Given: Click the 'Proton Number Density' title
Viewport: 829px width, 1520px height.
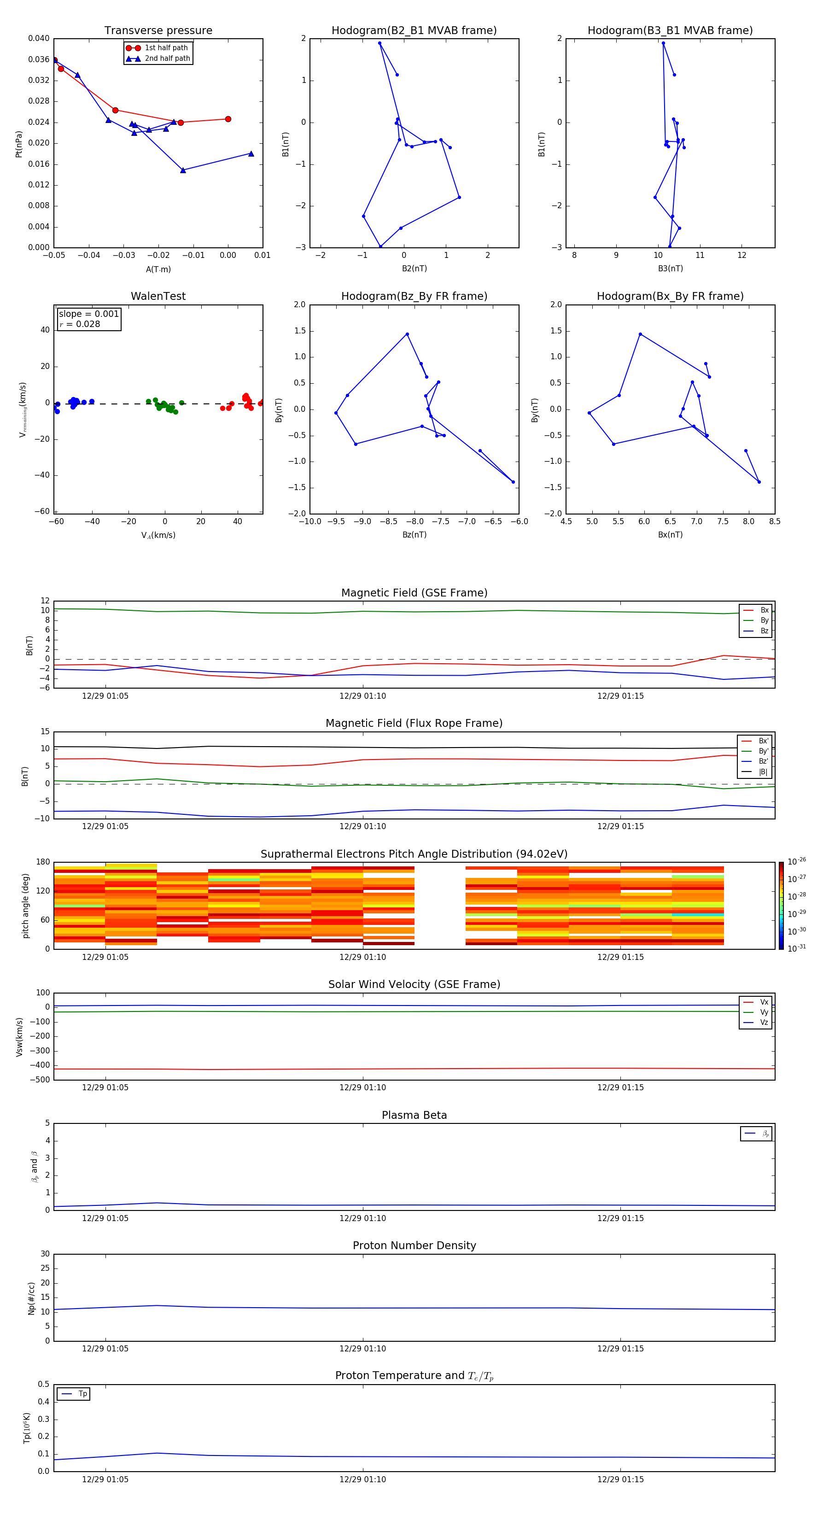Looking at the screenshot, I should pos(414,1246).
